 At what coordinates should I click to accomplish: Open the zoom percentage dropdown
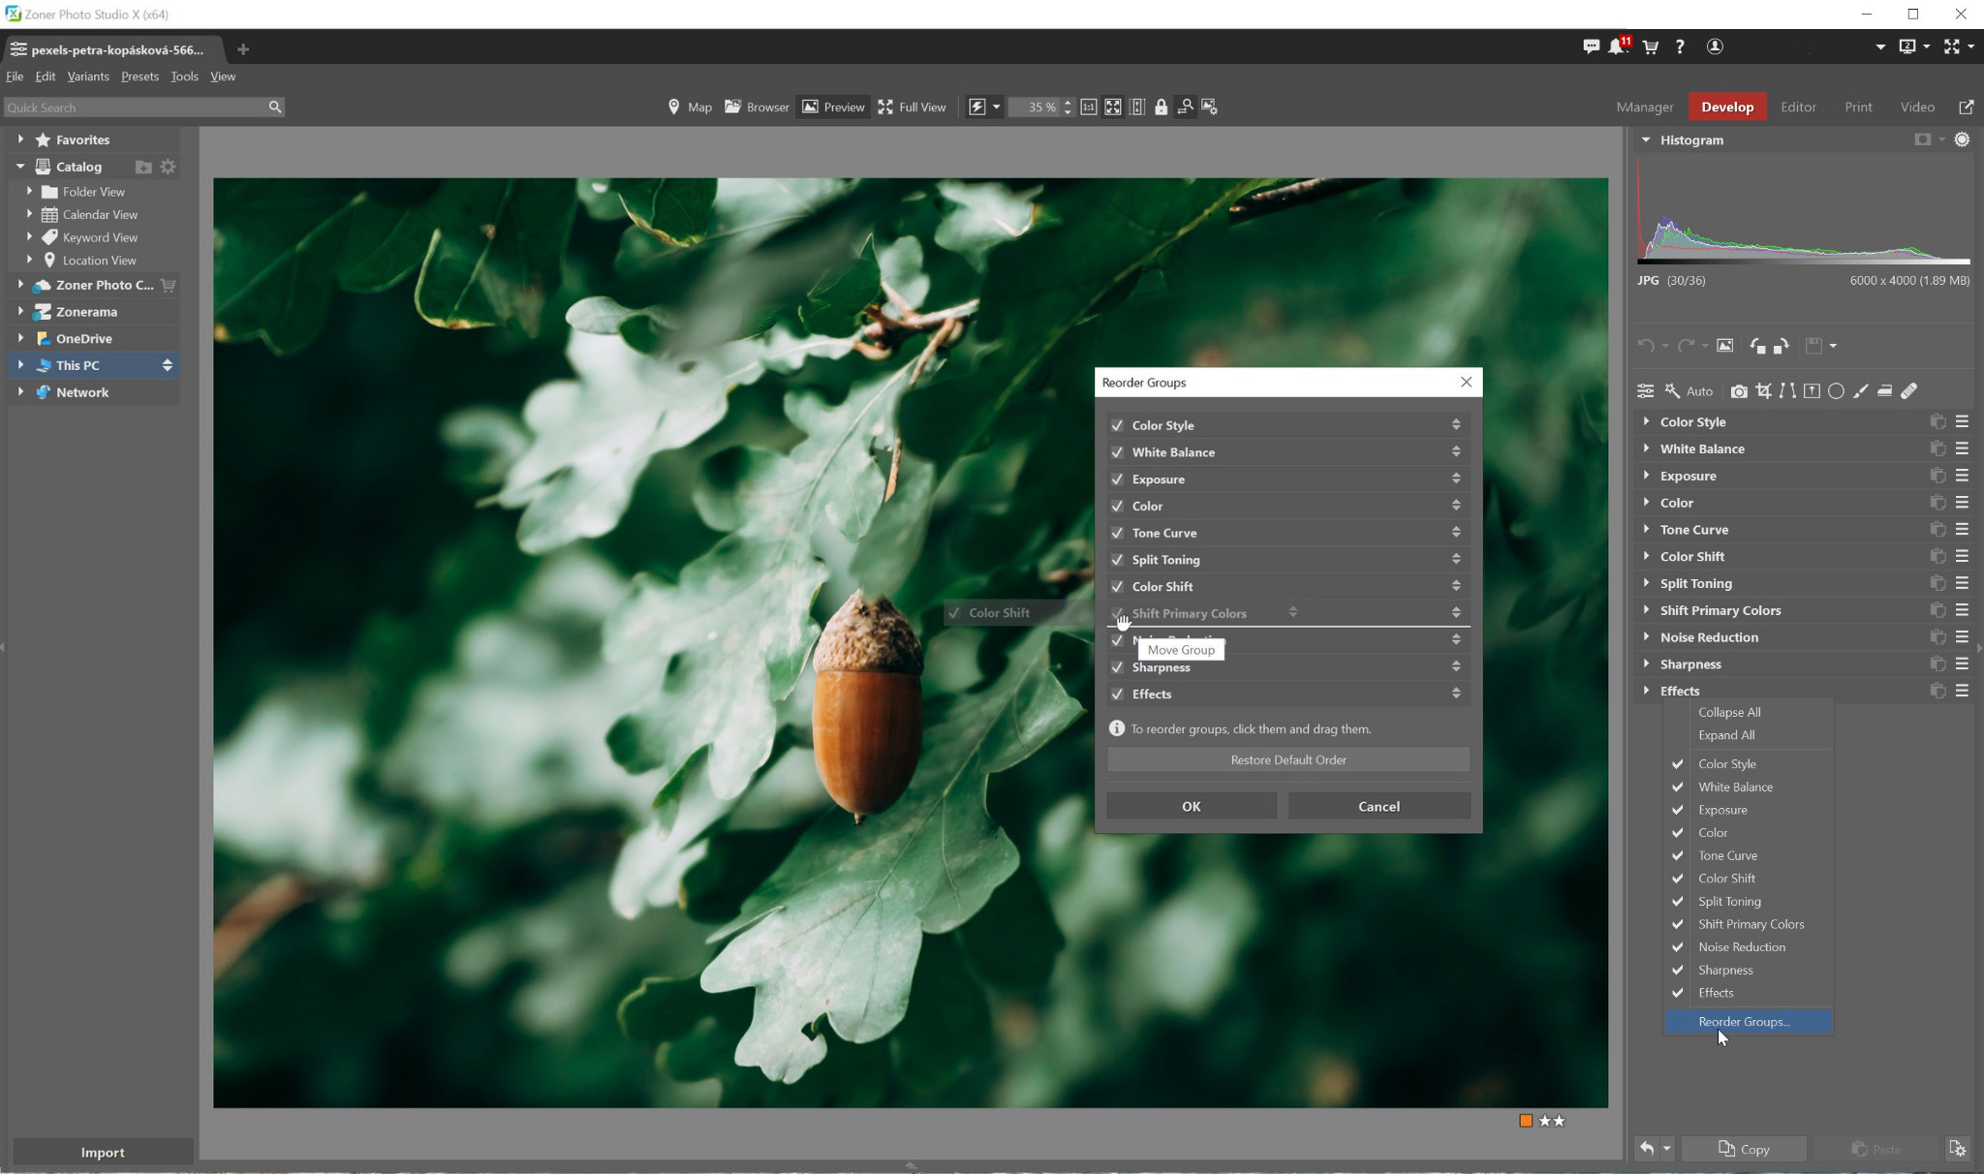pos(1066,108)
